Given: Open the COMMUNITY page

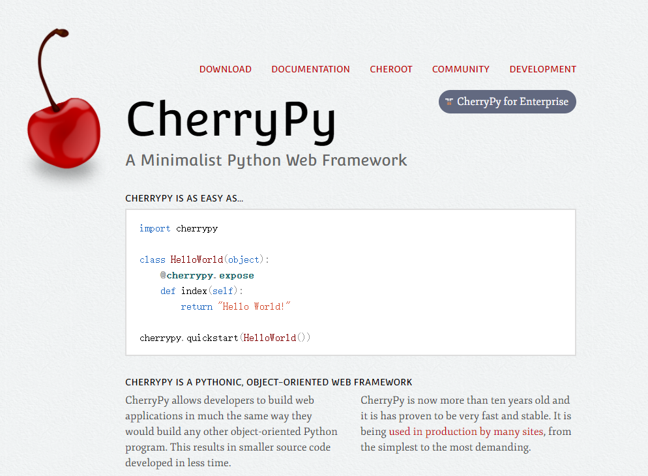Looking at the screenshot, I should pos(460,69).
